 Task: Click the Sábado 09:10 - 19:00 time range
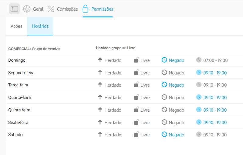click(x=215, y=135)
